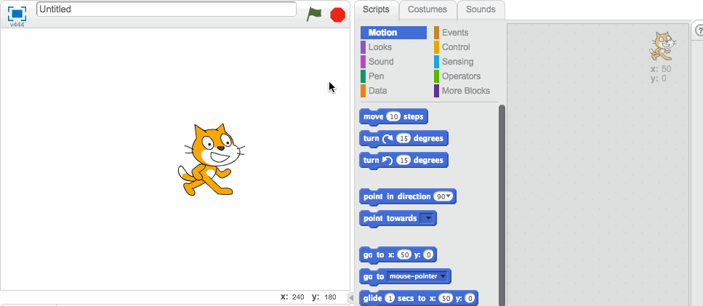Select the Sensing block category
703x306 pixels.
tap(457, 61)
